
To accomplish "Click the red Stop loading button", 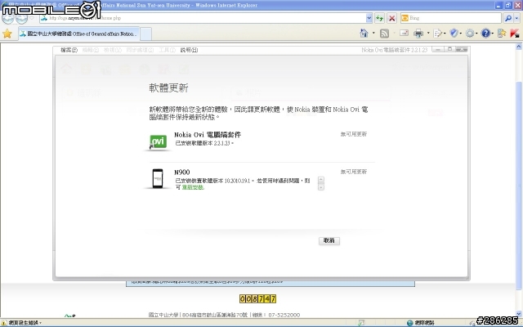I will tap(392, 18).
